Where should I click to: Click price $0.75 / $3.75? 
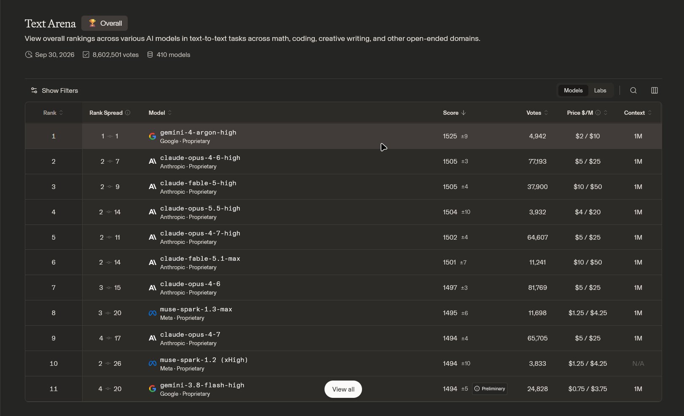point(587,389)
